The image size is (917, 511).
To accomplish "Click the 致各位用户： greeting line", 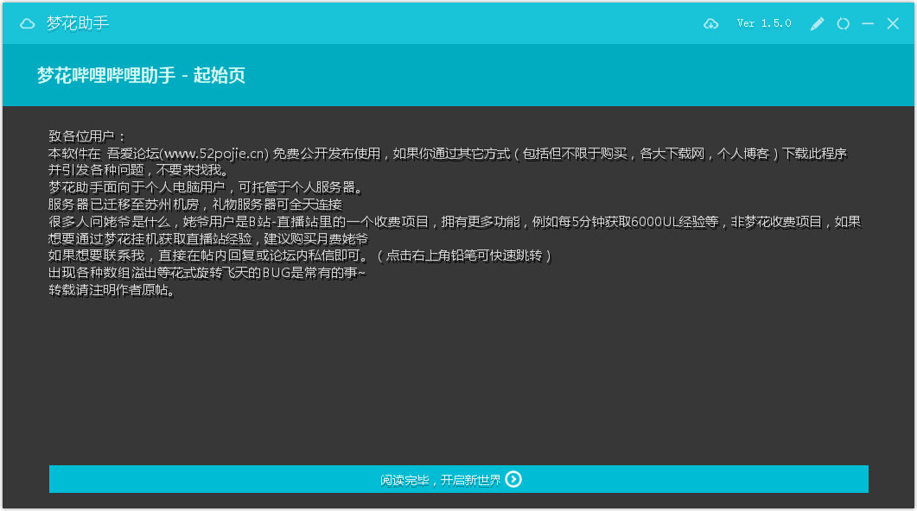I will point(86,136).
